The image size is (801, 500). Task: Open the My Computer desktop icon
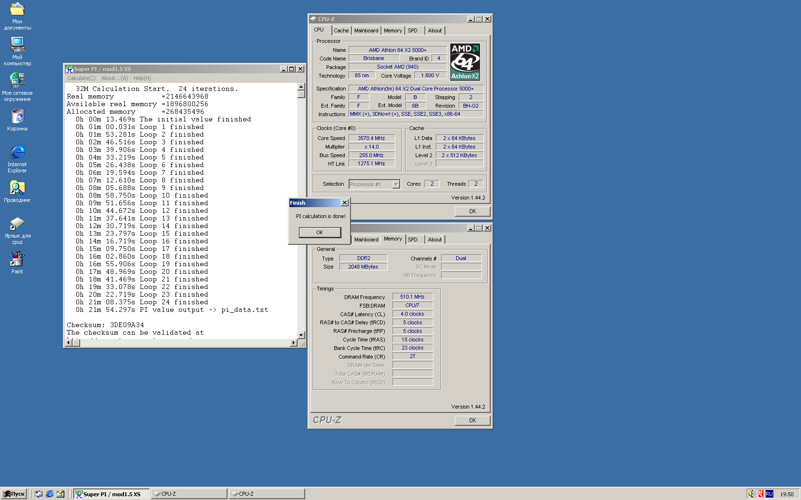[17, 51]
